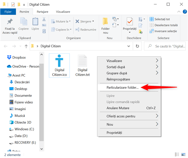188x158 pixels.
Task: Click the Fixați la Acces rapid pin icon
Action: coord(10,21)
